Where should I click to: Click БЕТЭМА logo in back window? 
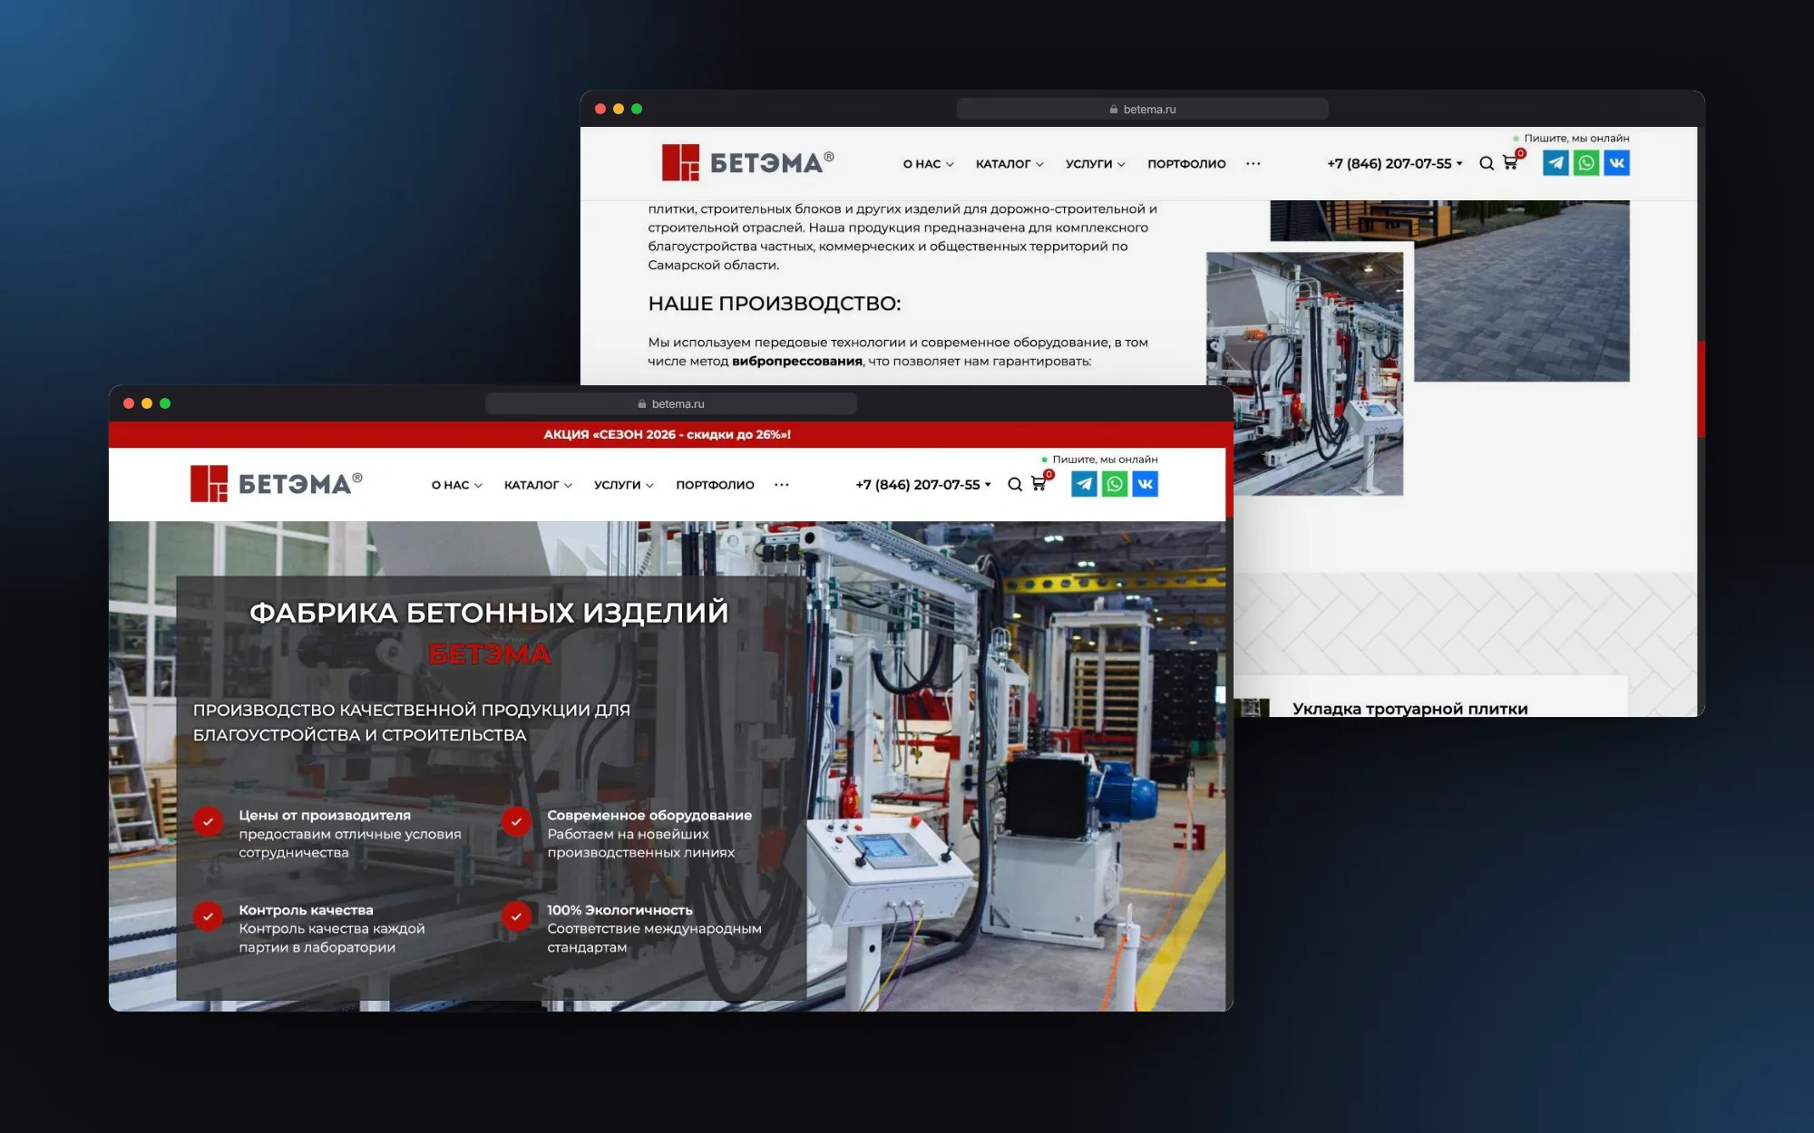click(748, 162)
